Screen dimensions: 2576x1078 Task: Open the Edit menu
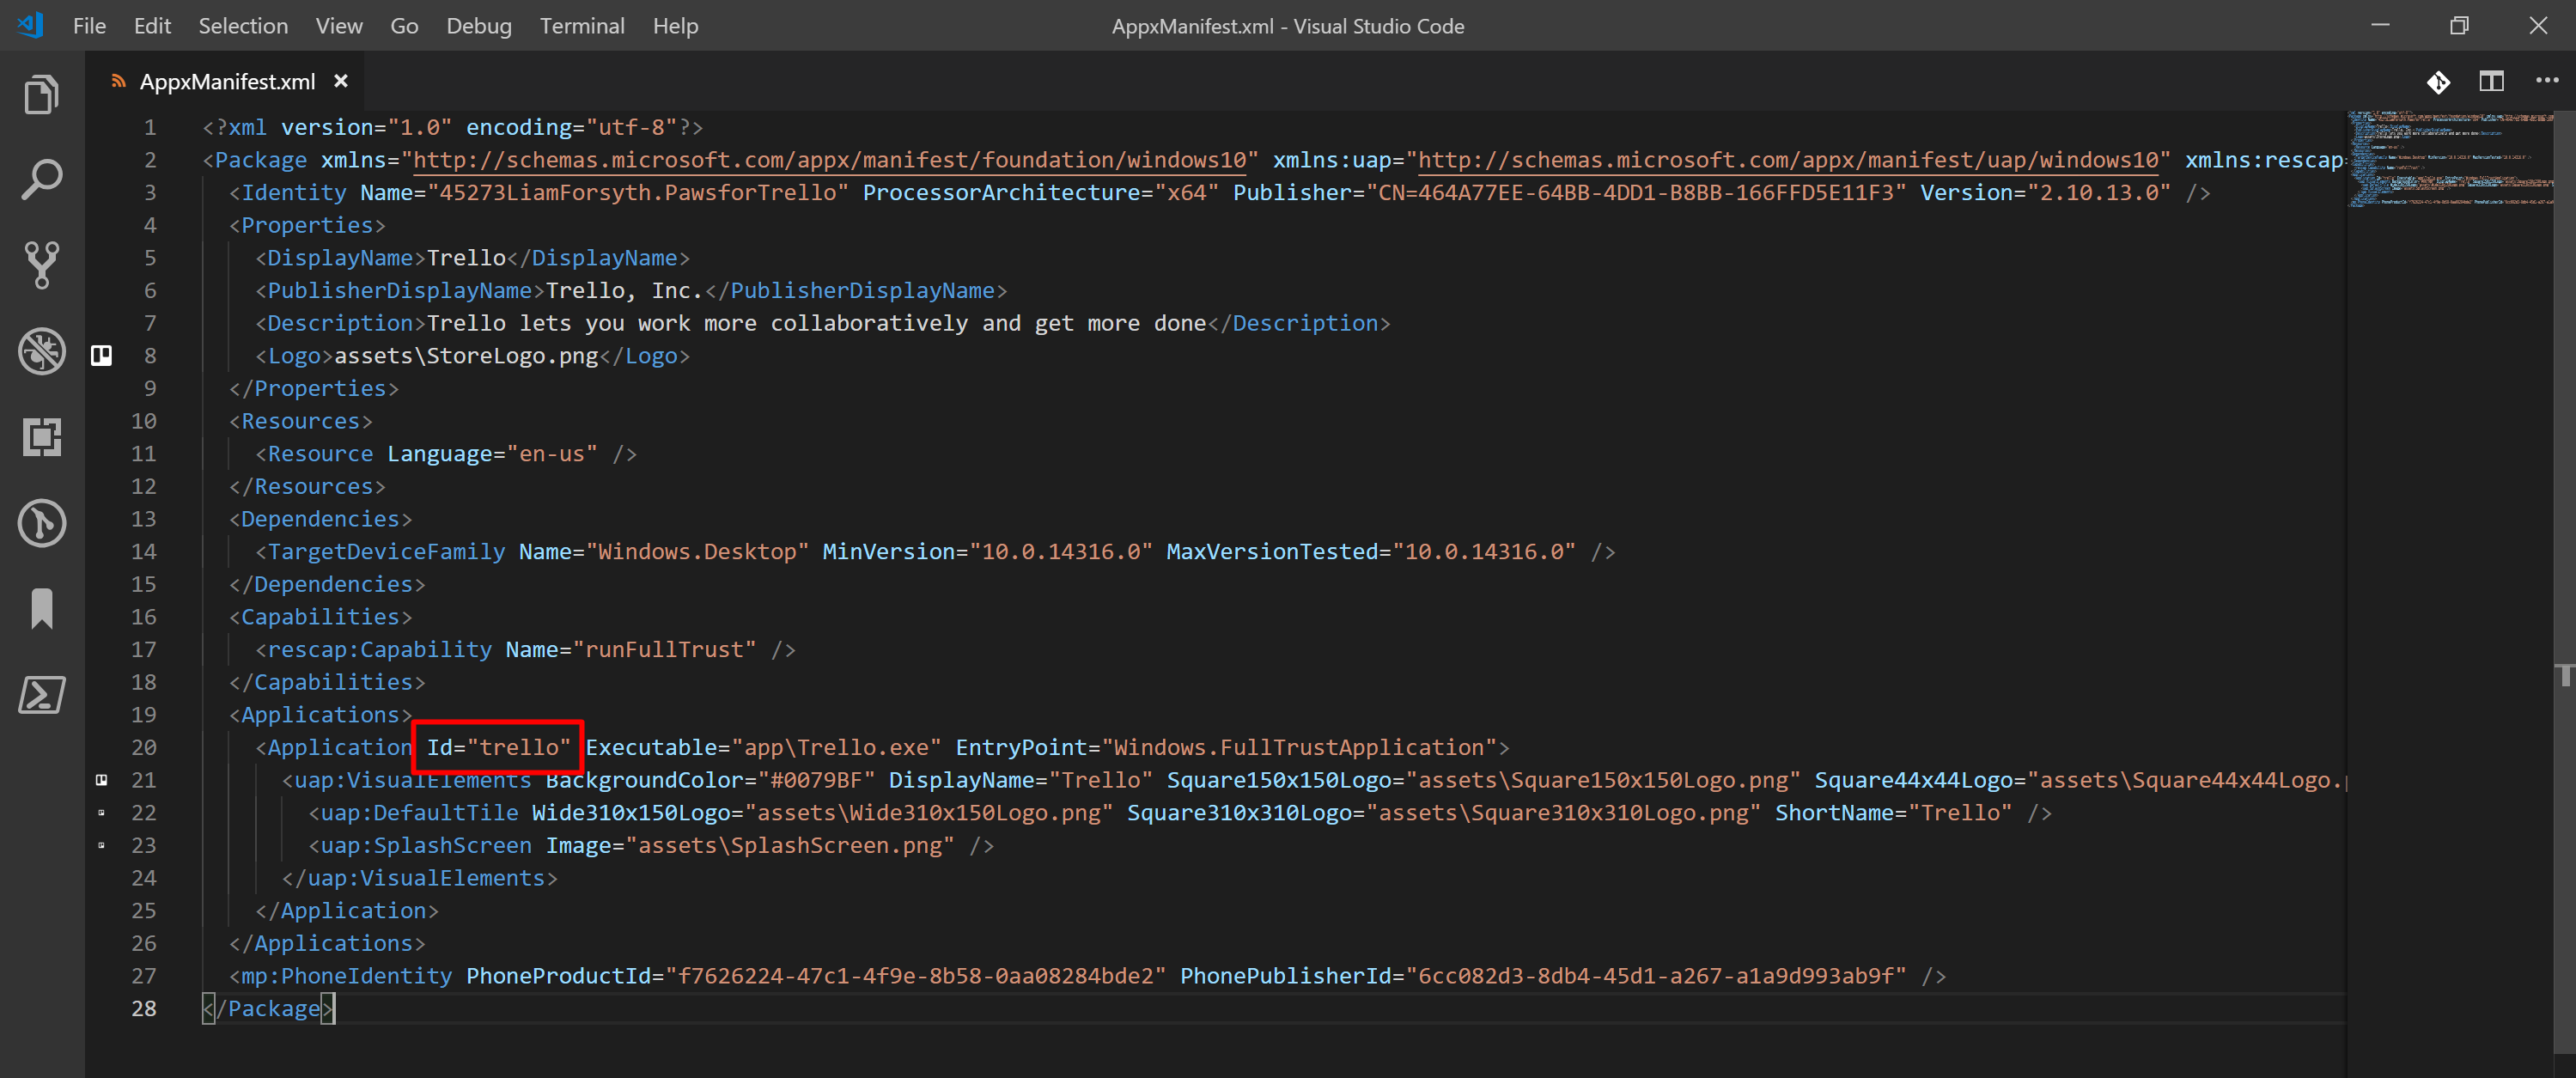(152, 26)
